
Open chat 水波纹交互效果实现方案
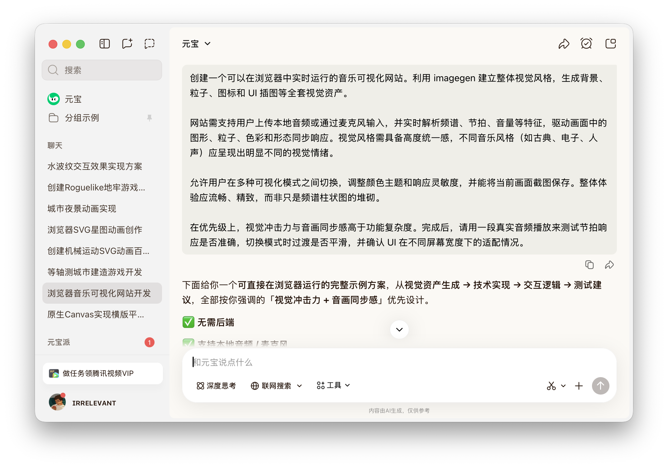coord(95,166)
